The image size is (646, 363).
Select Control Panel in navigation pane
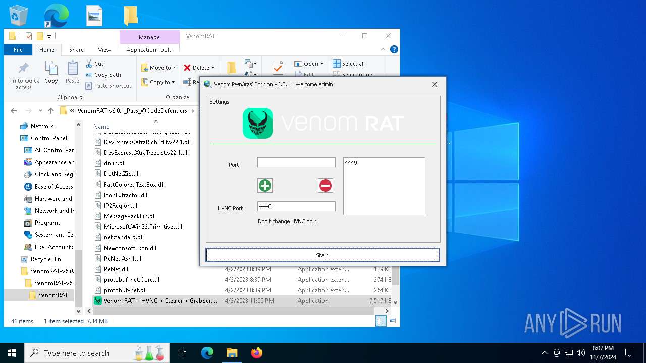(48, 138)
